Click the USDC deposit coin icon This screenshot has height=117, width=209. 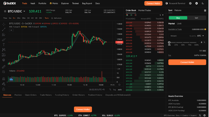[x=205, y=29]
